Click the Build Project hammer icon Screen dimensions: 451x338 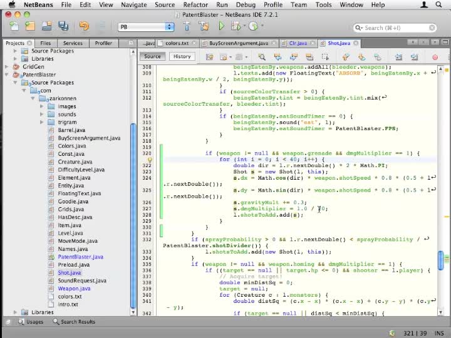click(187, 26)
